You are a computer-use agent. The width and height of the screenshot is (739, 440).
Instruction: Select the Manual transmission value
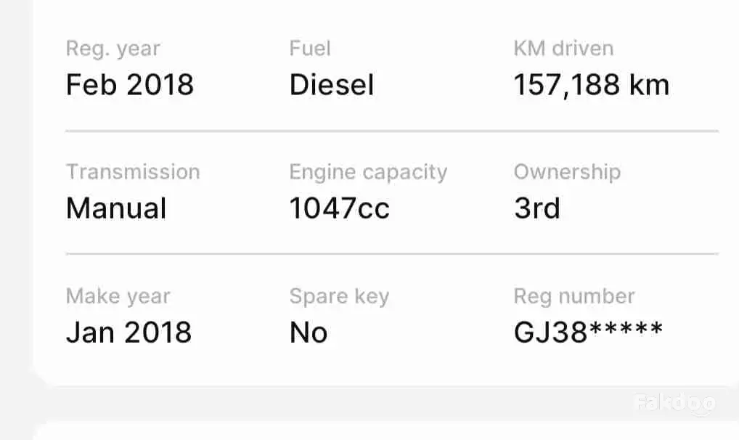click(x=116, y=208)
